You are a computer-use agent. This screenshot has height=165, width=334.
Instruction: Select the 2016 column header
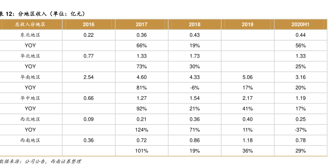click(x=89, y=24)
